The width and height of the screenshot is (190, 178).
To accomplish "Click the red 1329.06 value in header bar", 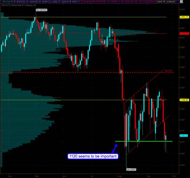I will tap(151, 2).
